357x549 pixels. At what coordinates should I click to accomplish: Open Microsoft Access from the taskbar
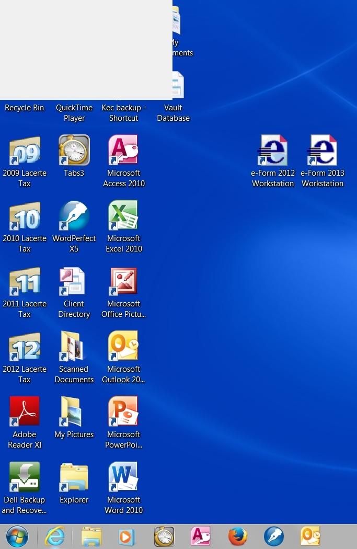(x=201, y=536)
